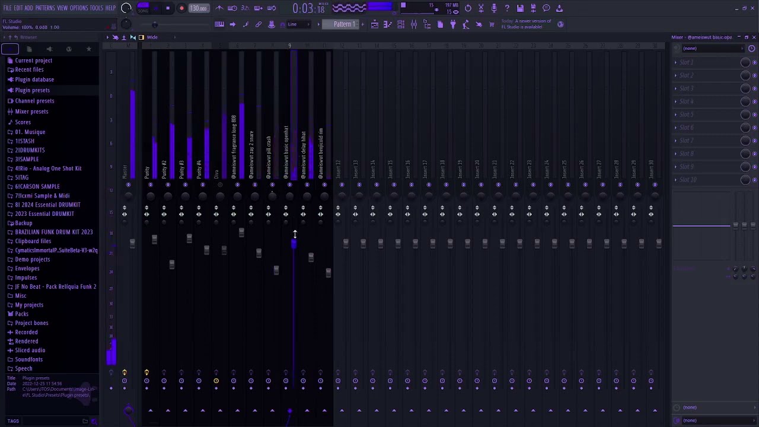759x427 pixels.
Task: Click the Purity #2 pan knob
Action: [168, 196]
